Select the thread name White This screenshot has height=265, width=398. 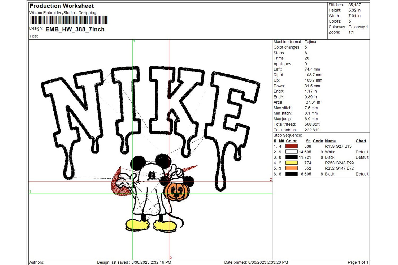point(330,152)
